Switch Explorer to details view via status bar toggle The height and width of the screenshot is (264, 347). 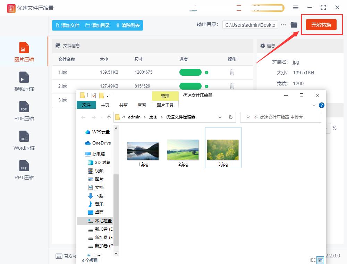point(313,259)
